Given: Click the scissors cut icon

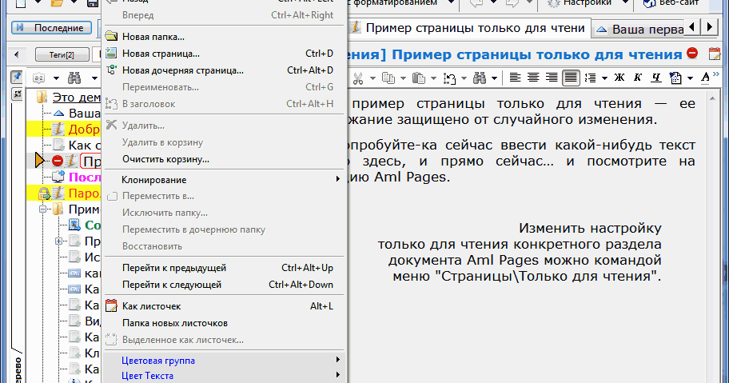Looking at the screenshot, I should click(x=358, y=78).
